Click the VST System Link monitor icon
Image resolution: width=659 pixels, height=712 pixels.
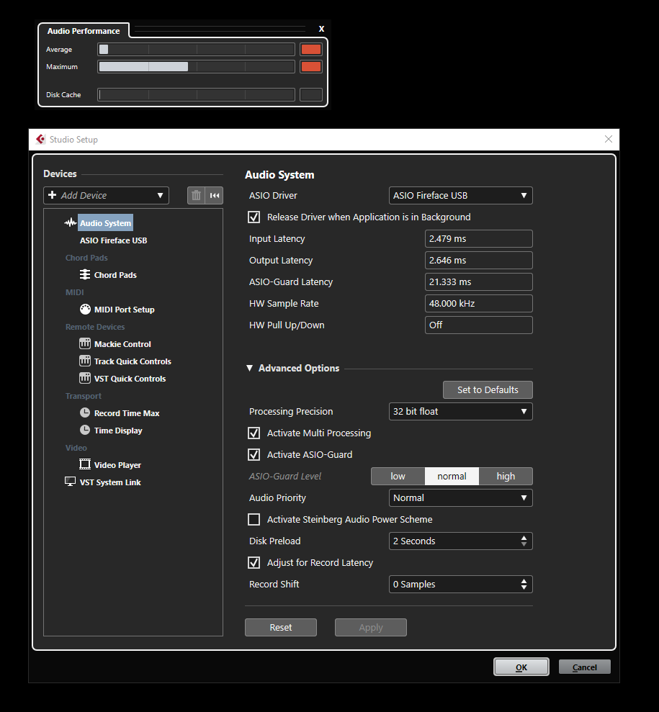tap(71, 482)
